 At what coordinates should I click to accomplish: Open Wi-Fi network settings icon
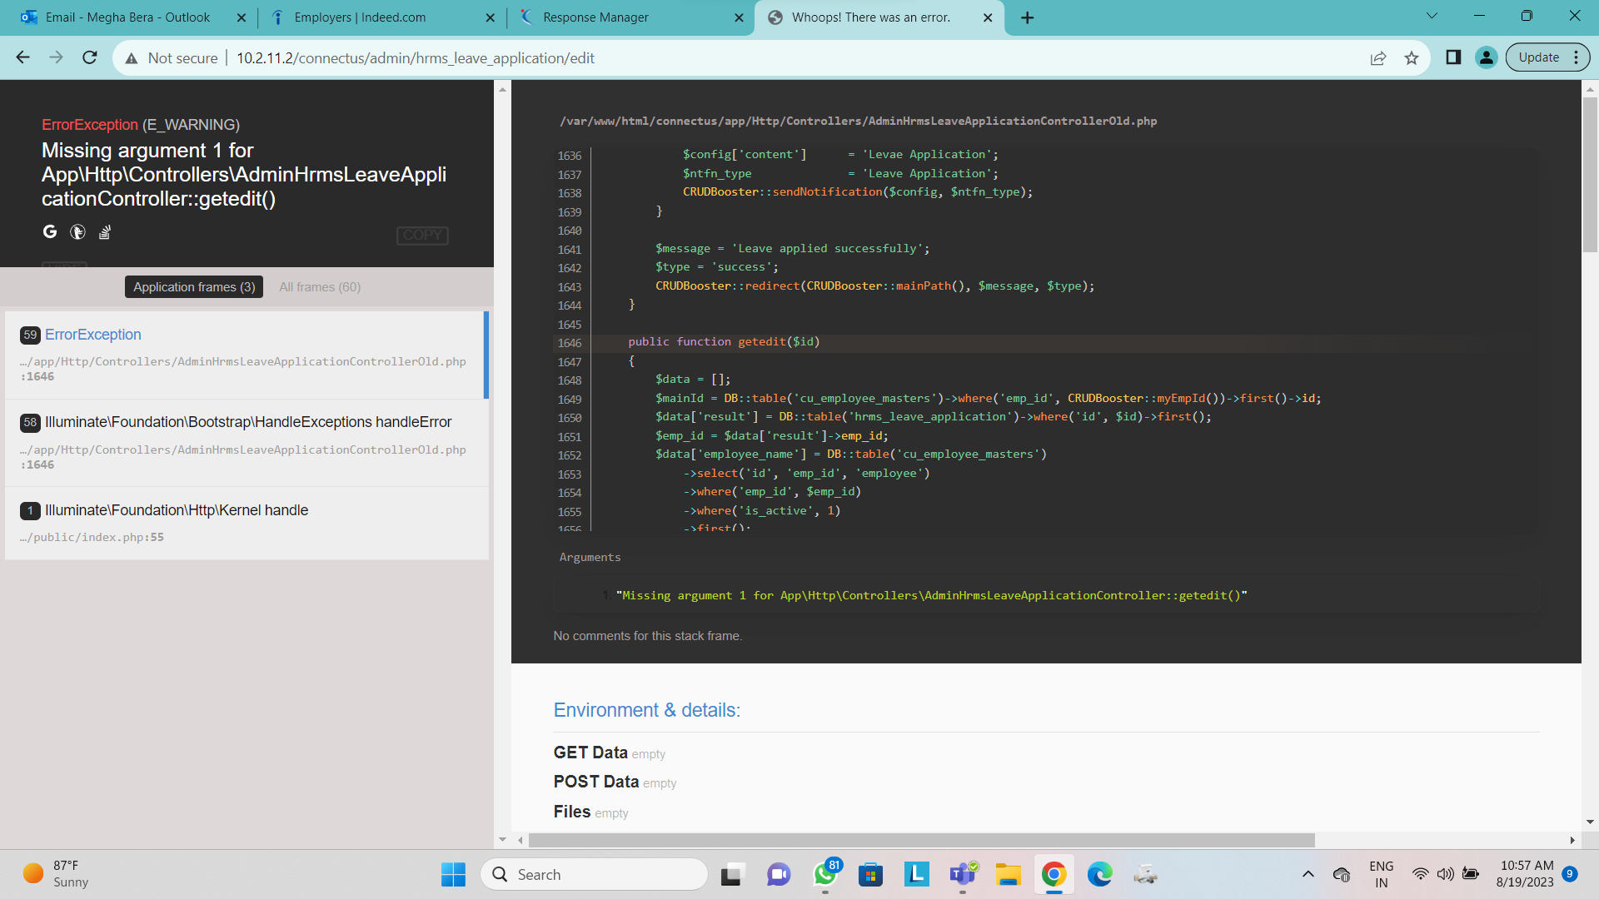coord(1421,874)
